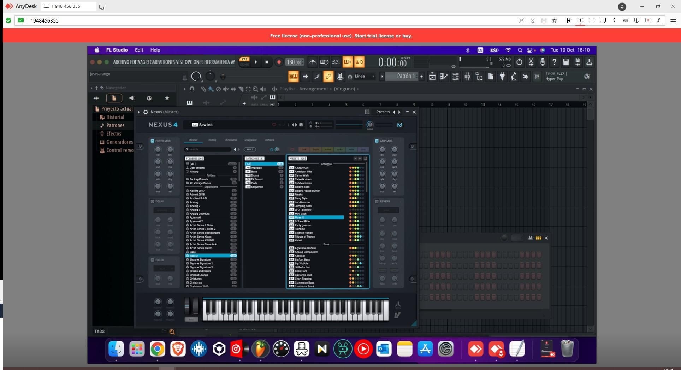Viewport: 681px width, 370px height.
Task: Open the Playlist view toolbar icon
Action: [x=432, y=77]
